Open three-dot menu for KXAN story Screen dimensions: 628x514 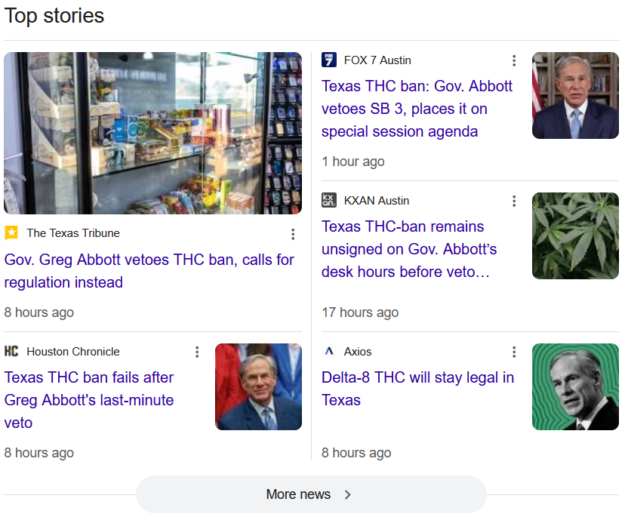tap(514, 202)
